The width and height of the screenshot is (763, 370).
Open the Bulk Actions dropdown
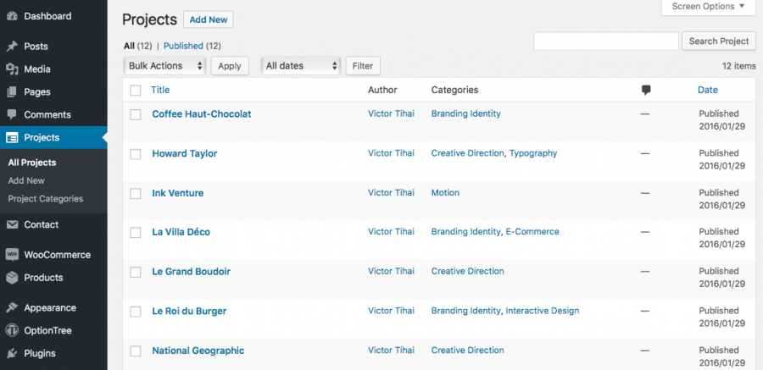click(x=165, y=65)
